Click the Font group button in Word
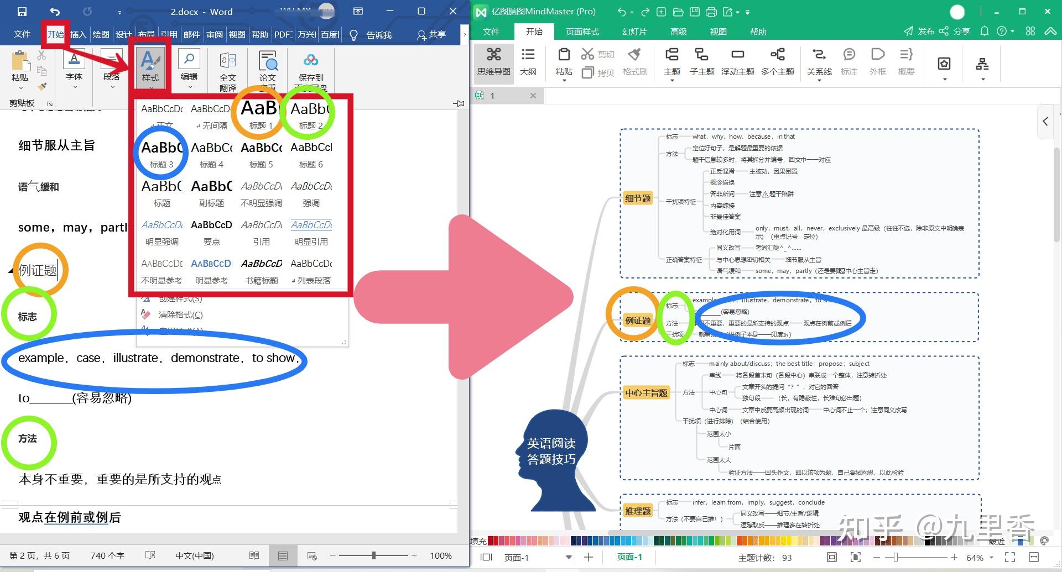 pos(74,67)
